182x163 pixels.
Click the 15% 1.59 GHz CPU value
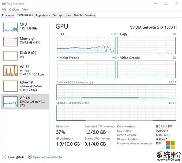tap(29, 29)
